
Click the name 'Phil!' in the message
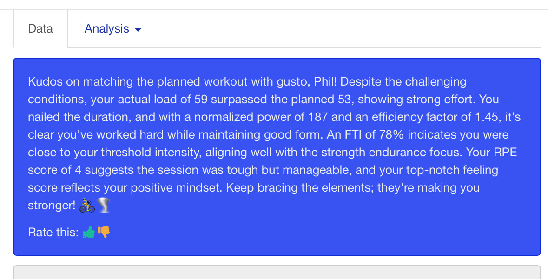click(324, 82)
